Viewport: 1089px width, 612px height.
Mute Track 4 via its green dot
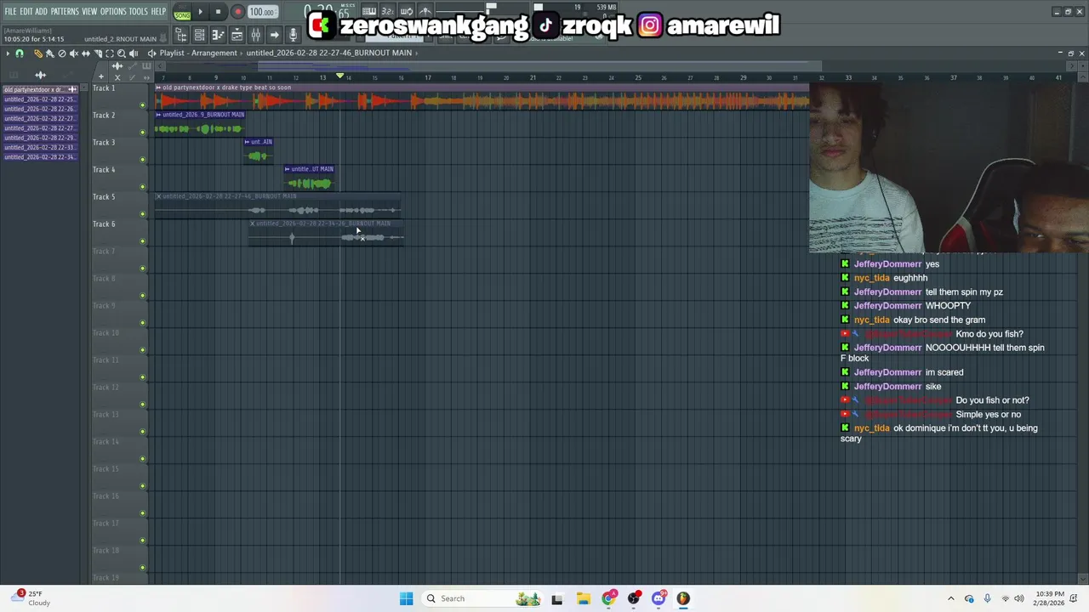[x=142, y=187]
